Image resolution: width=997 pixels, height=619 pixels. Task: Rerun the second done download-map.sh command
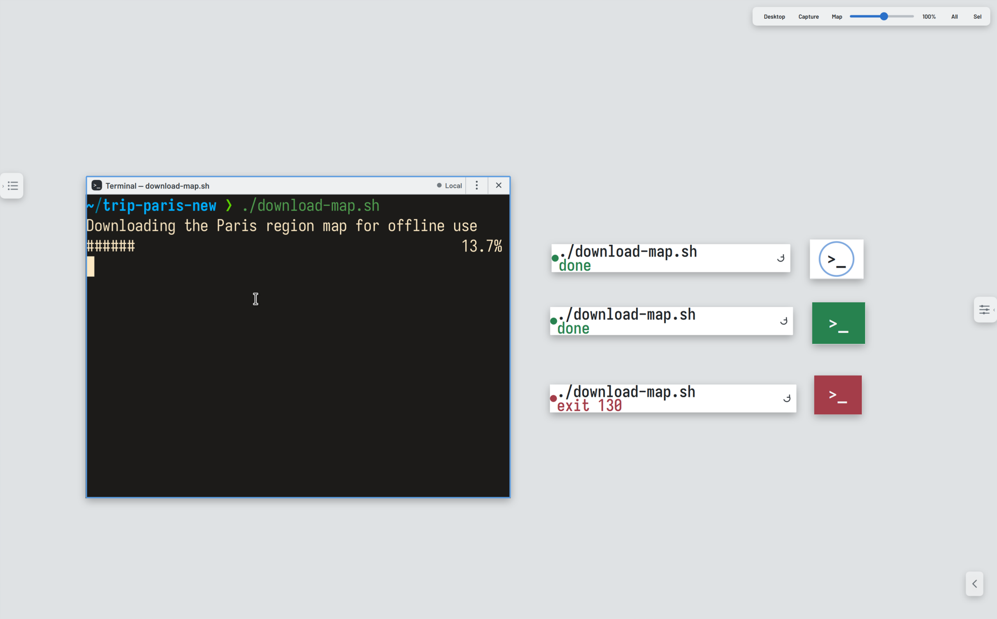(784, 321)
